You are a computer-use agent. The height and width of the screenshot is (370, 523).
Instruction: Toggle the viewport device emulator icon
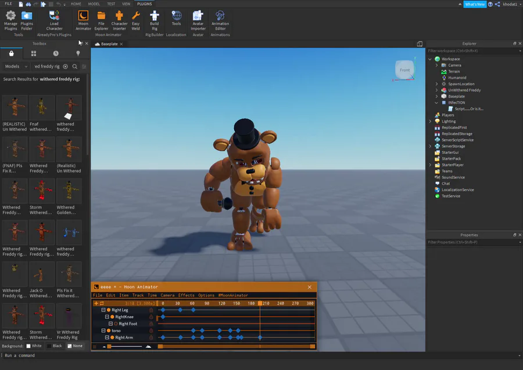[420, 44]
